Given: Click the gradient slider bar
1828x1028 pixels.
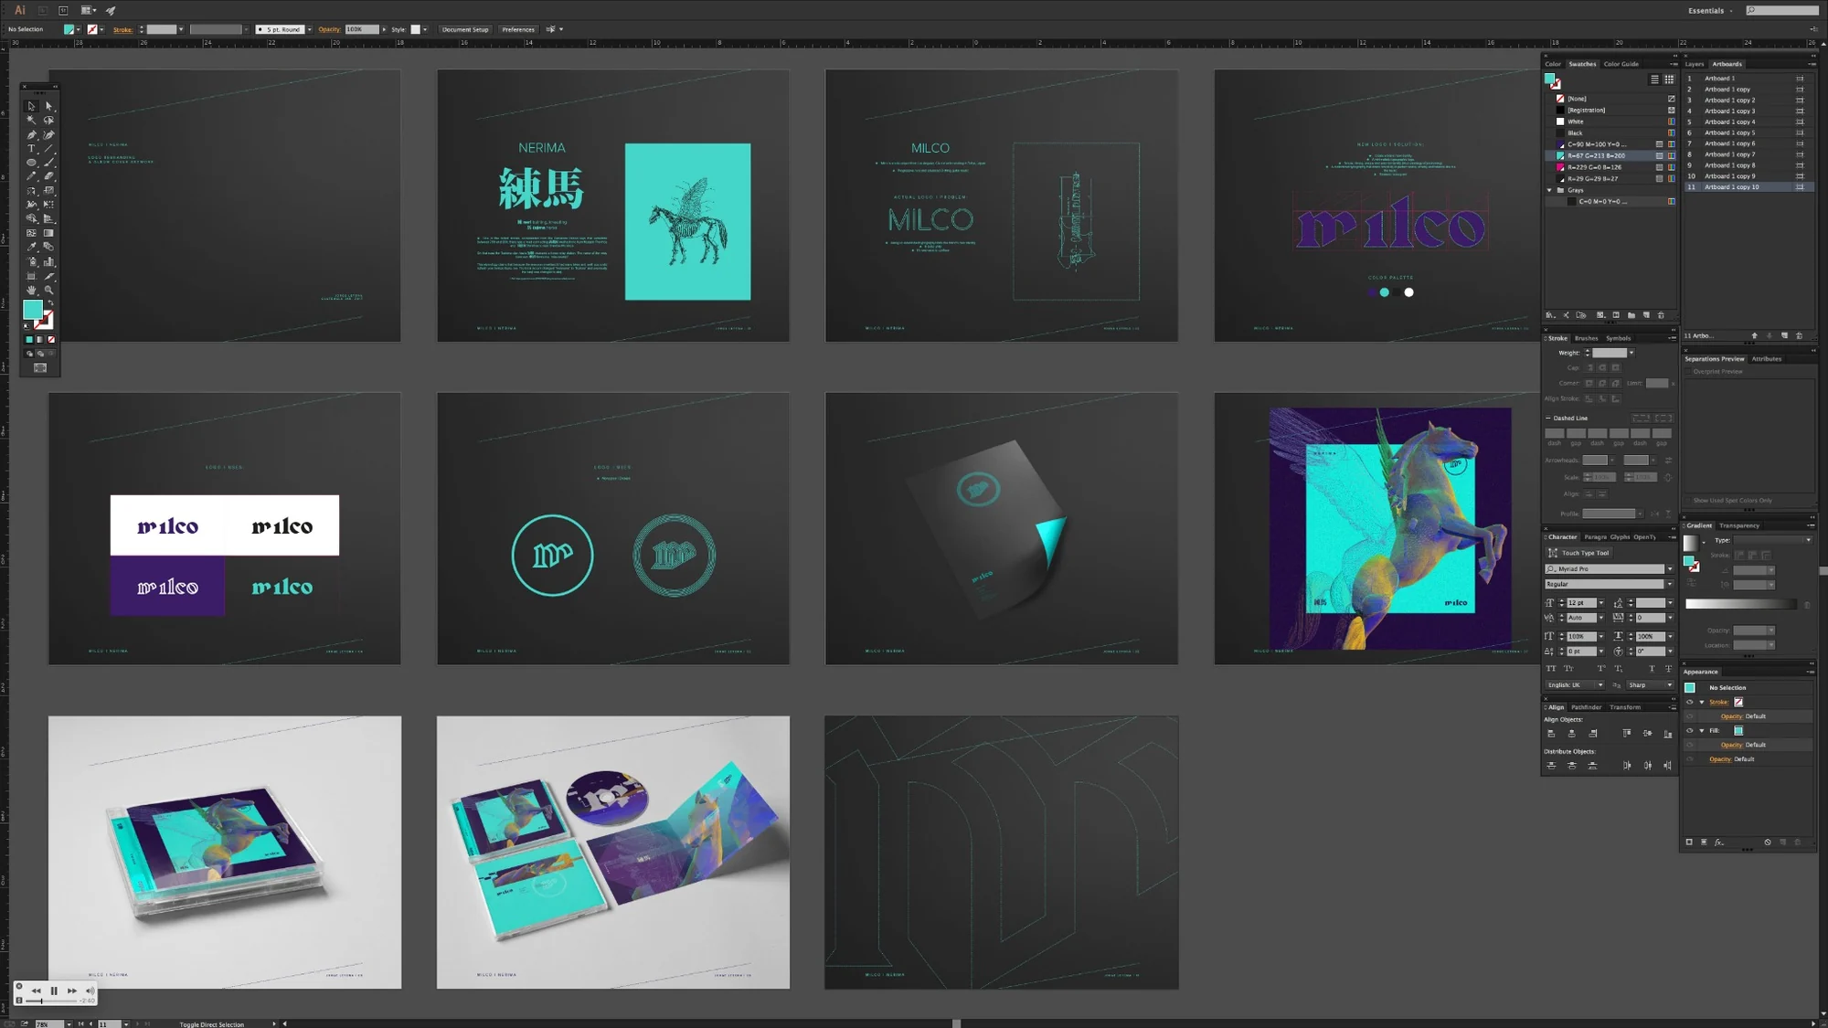Looking at the screenshot, I should click(1740, 604).
